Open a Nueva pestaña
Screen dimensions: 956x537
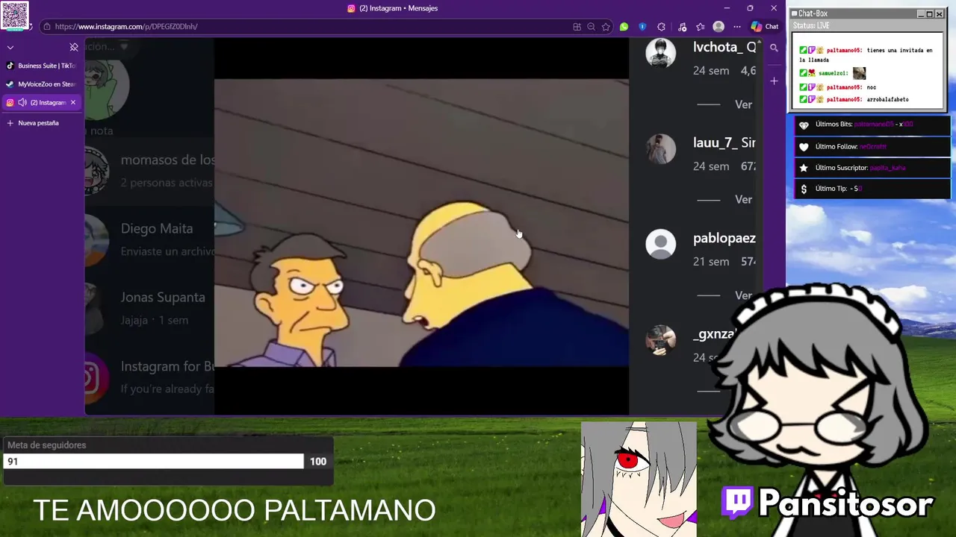(x=37, y=123)
